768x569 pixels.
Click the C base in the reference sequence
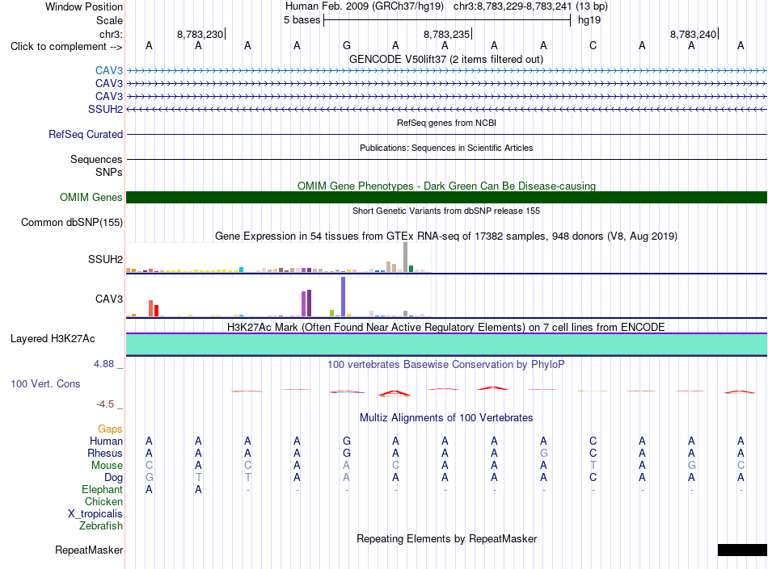[x=593, y=45]
